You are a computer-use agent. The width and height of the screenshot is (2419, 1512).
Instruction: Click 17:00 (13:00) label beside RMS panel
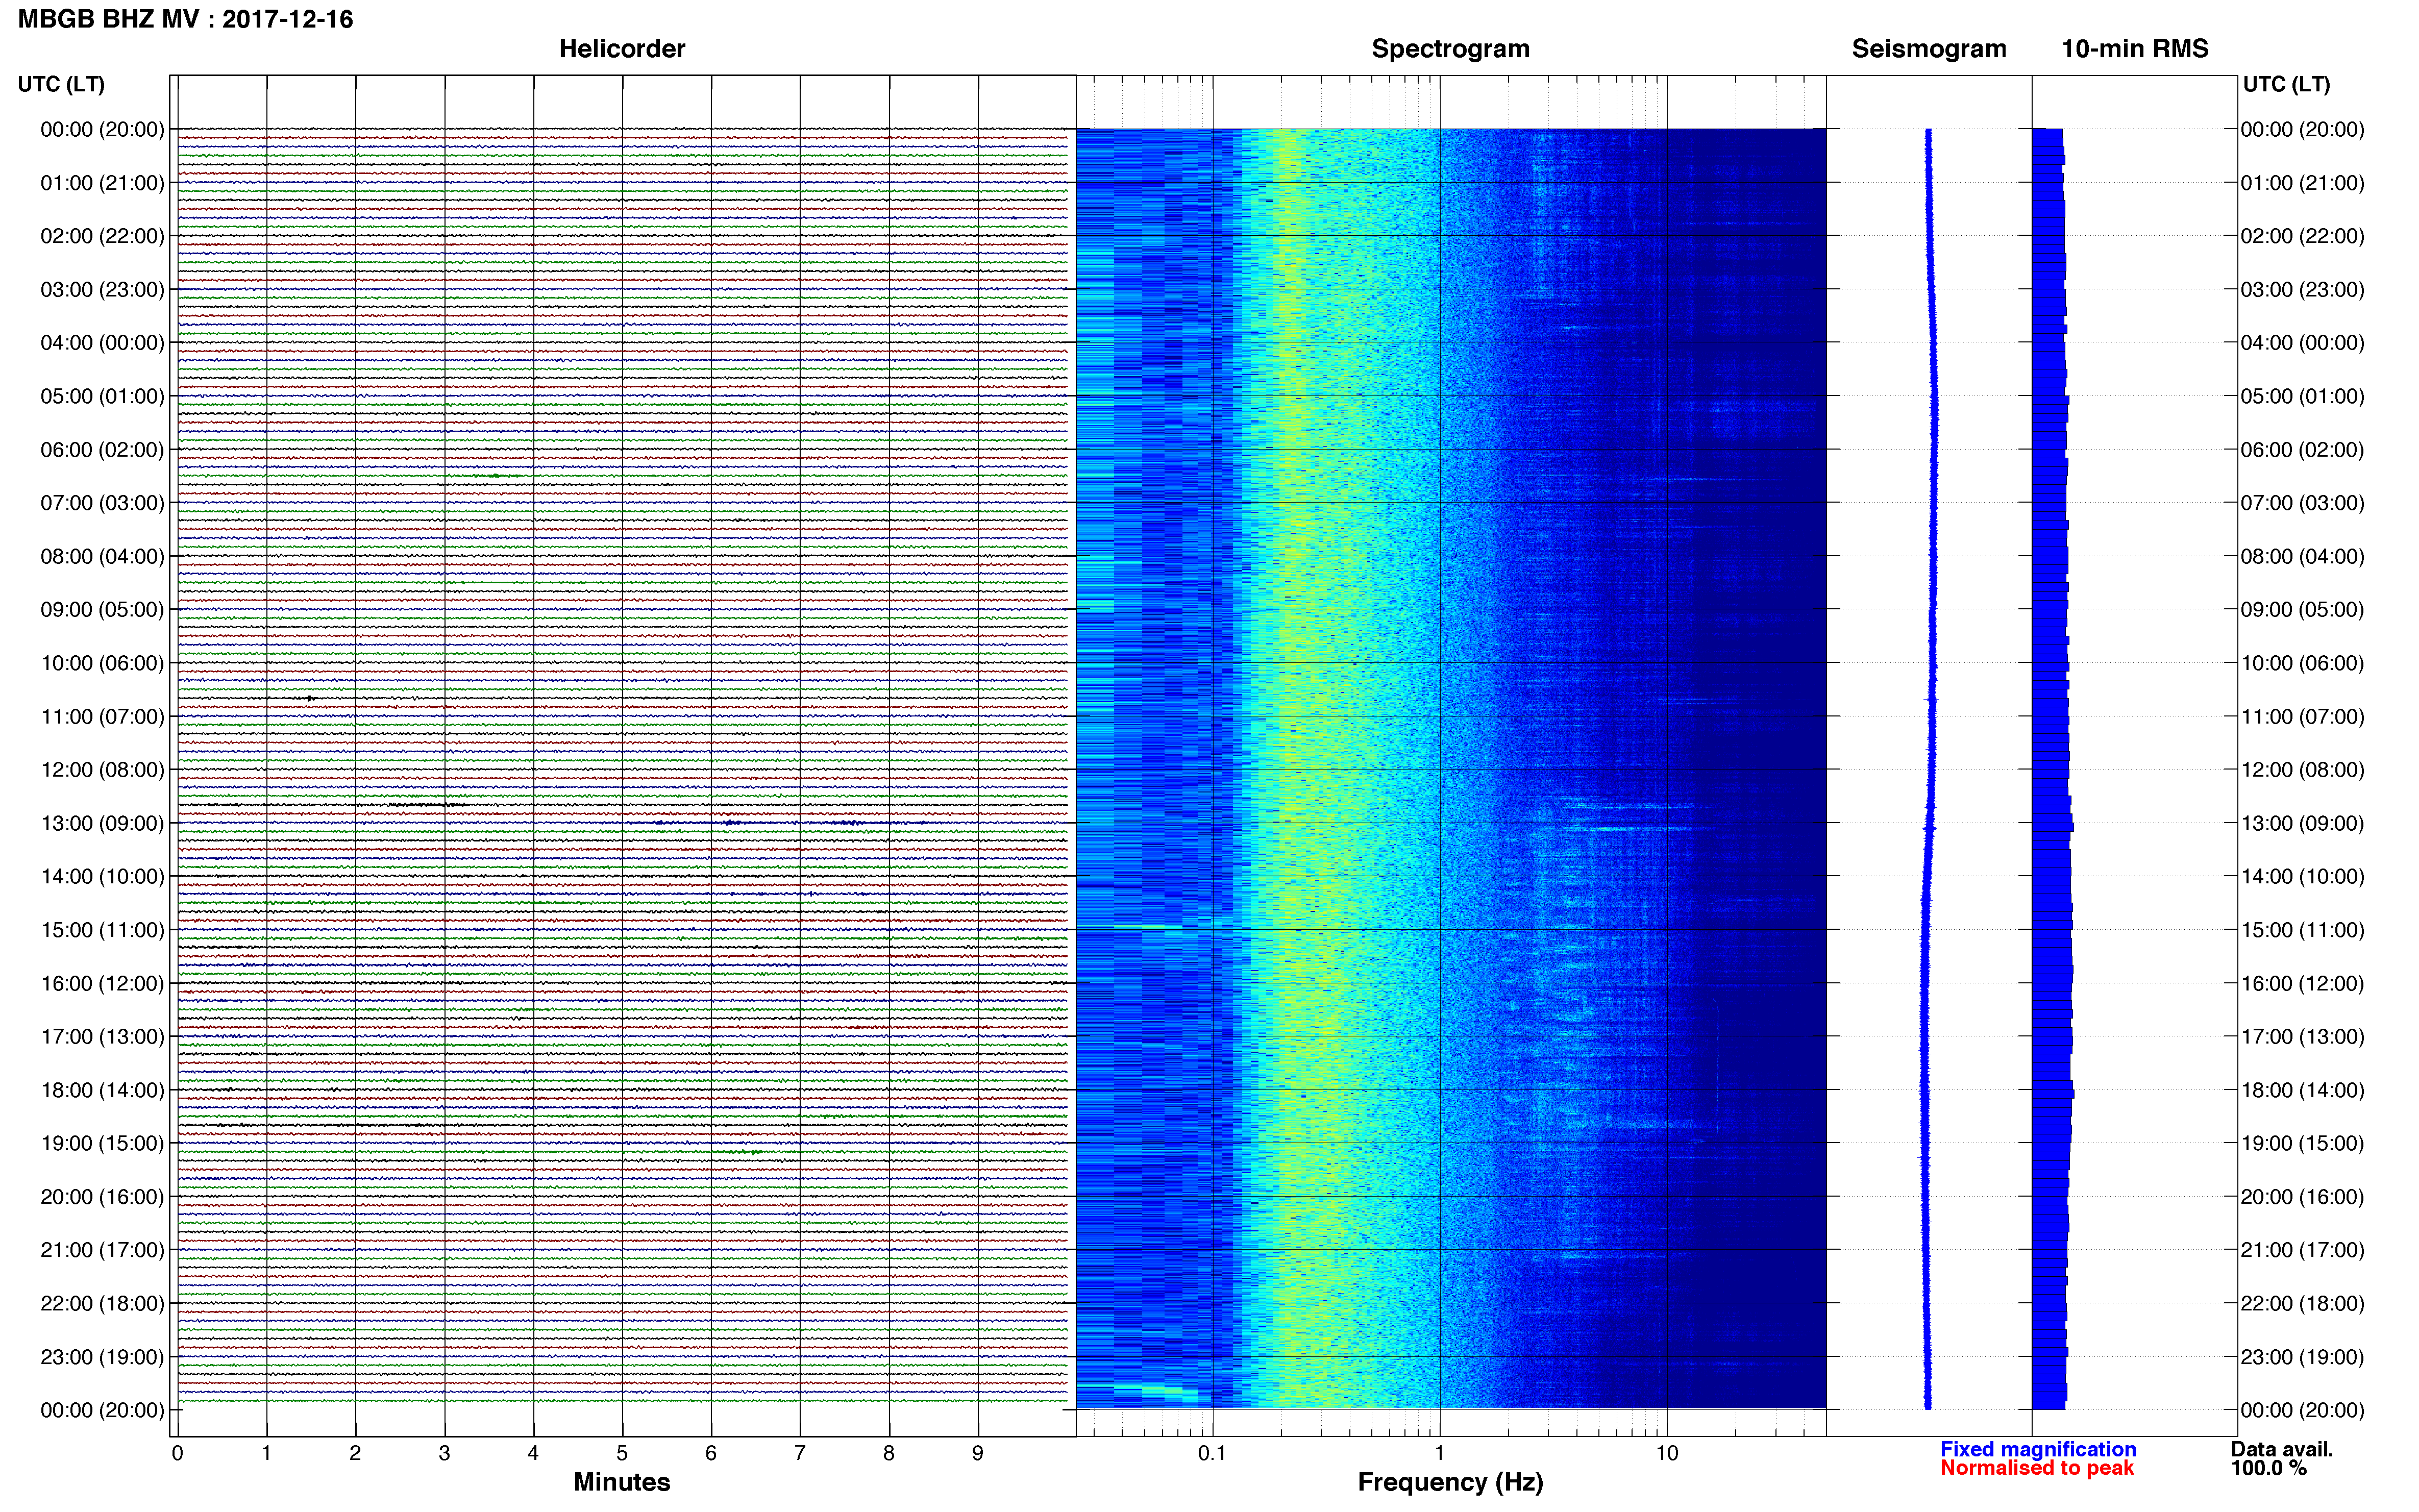coord(2302,1037)
